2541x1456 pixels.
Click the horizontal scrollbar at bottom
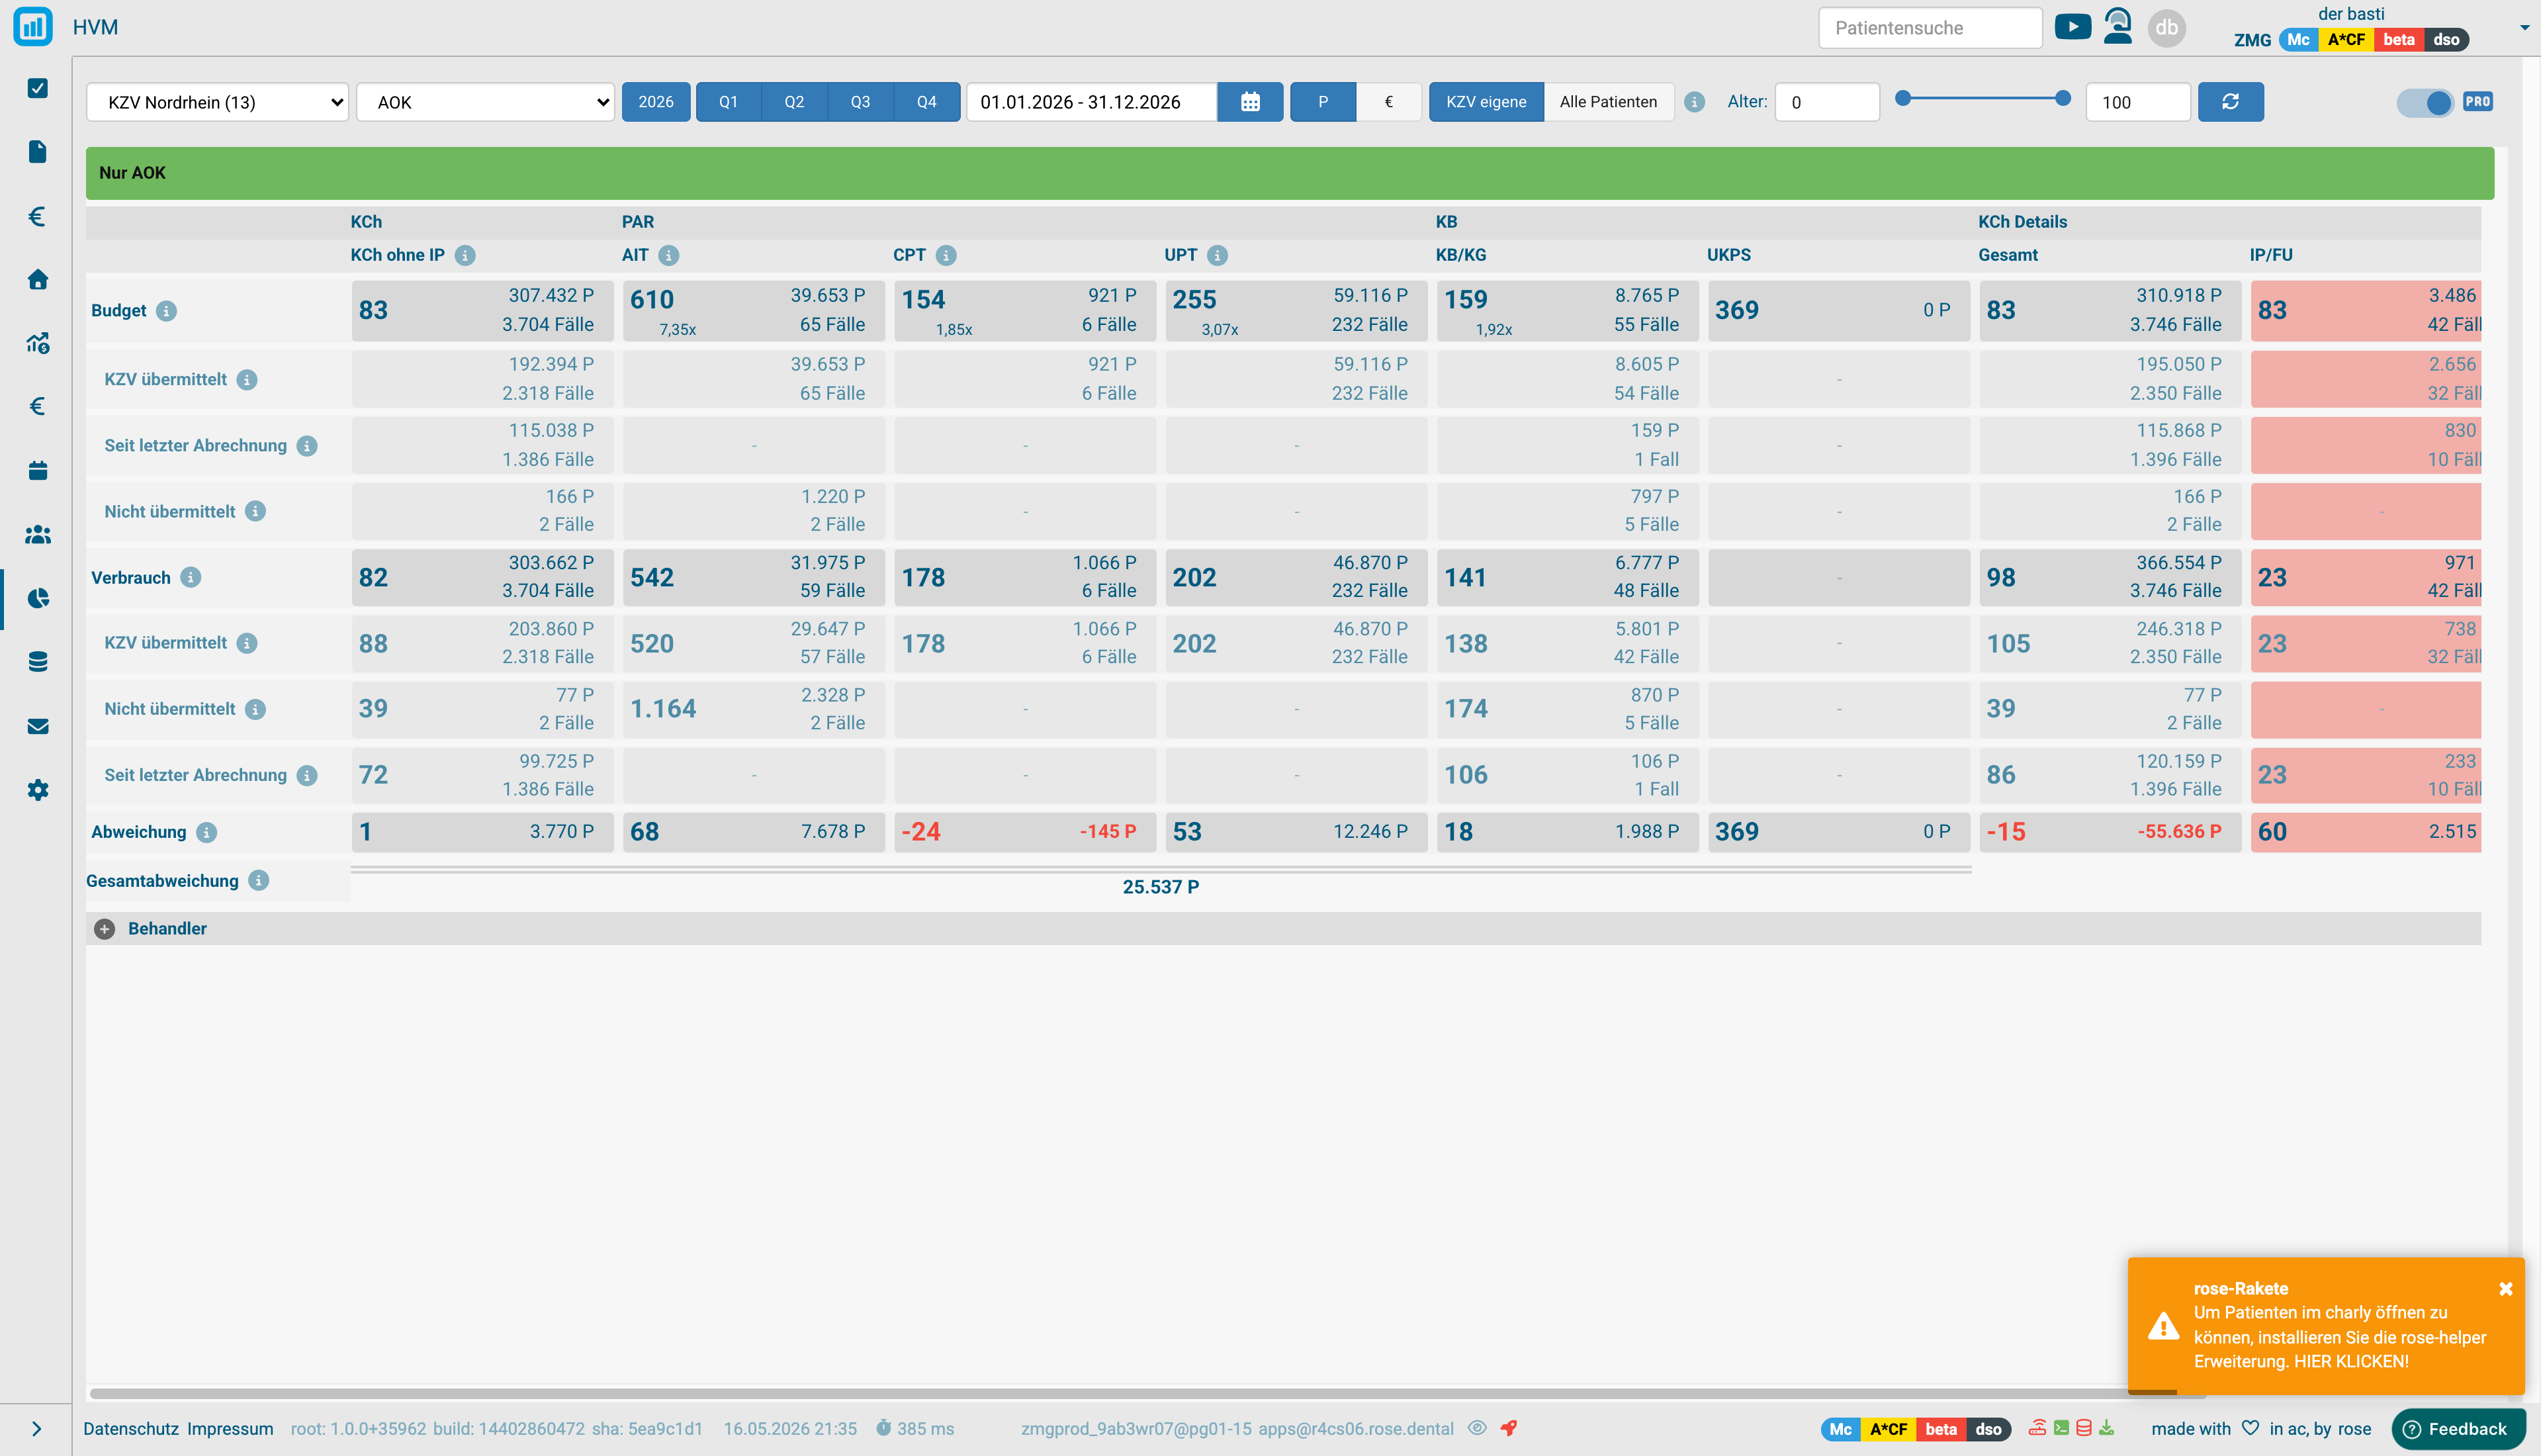[1147, 1393]
